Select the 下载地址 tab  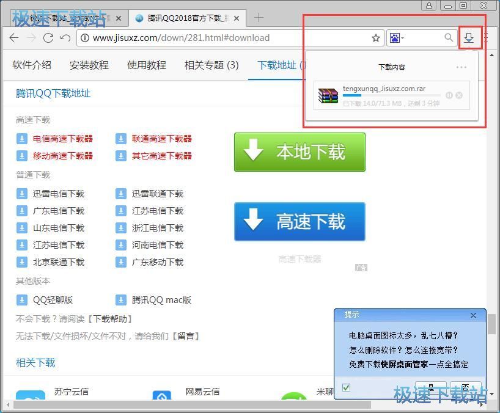click(x=277, y=65)
